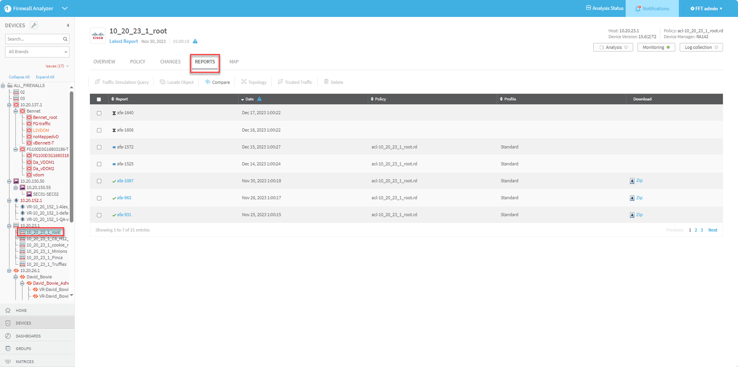Toggle the select-all header checkbox

[x=99, y=99]
